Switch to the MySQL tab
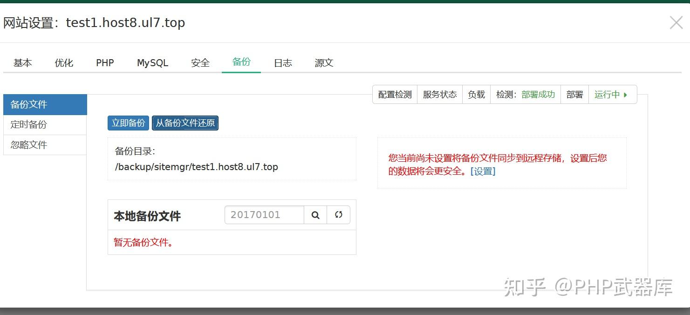This screenshot has width=690, height=315. [x=152, y=62]
